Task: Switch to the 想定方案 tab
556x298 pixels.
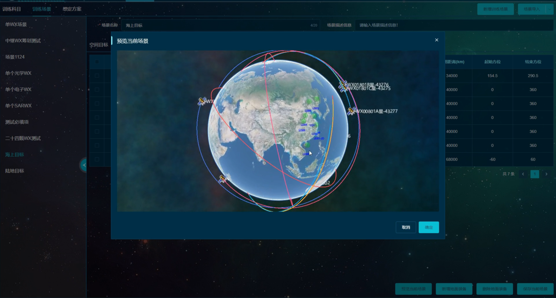Action: [x=72, y=9]
